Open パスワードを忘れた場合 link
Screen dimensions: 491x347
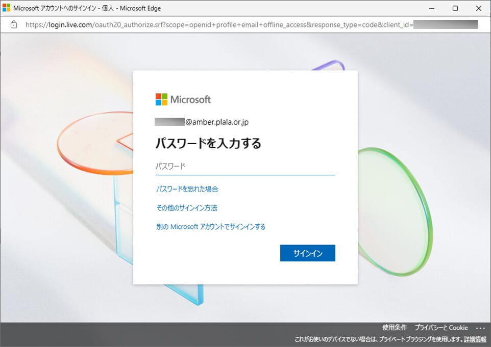pyautogui.click(x=187, y=189)
